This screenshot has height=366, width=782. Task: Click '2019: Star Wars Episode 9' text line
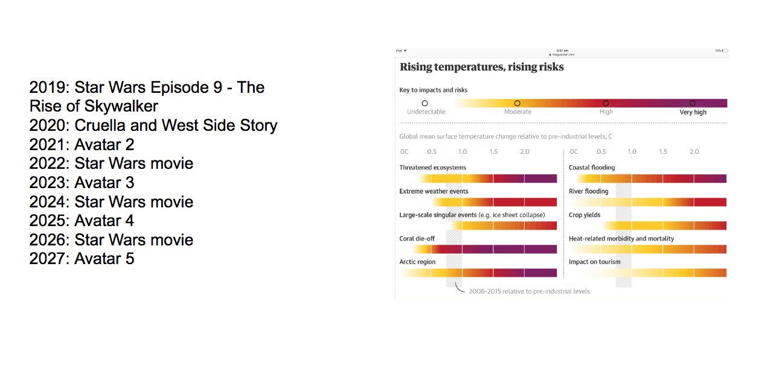pos(147,88)
